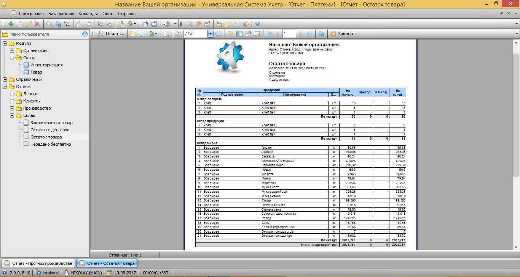Select Инвентаризация in the tree
Viewport: 520px width, 277px height.
click(x=46, y=65)
